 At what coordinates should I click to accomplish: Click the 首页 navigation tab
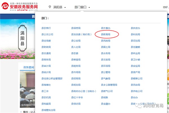(x=33, y=17)
